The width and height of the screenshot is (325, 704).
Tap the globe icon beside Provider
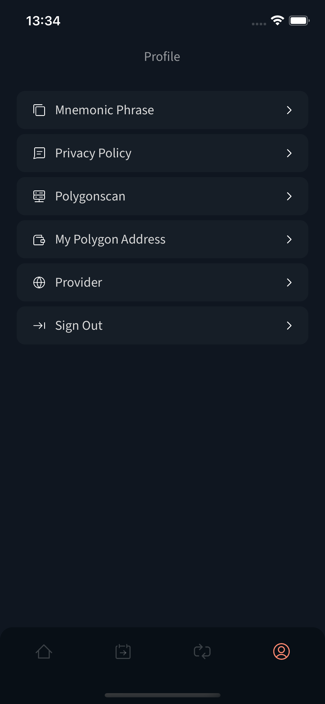[39, 282]
